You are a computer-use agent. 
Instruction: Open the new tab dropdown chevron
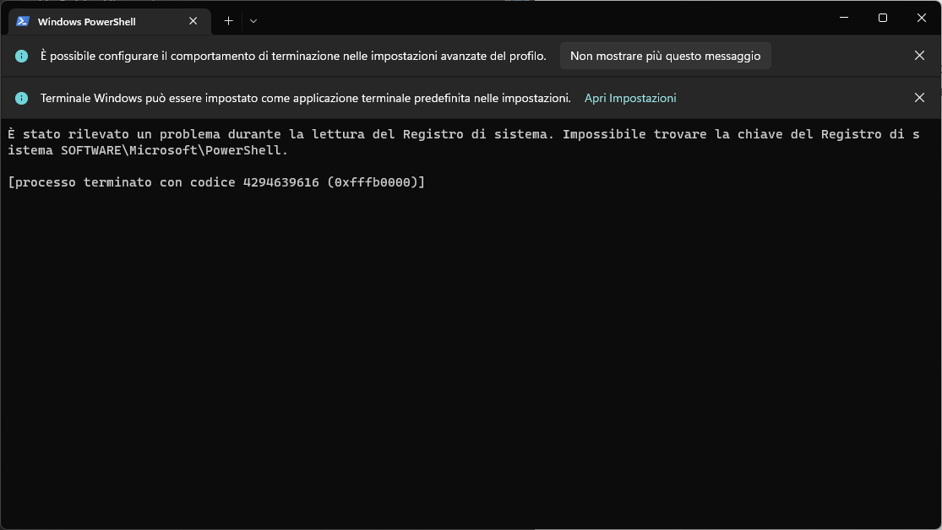[x=253, y=20]
